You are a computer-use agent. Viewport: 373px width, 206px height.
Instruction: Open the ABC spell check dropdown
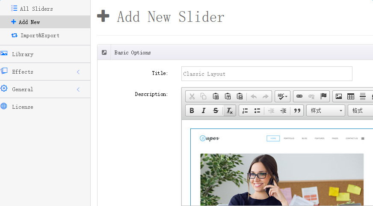click(x=282, y=96)
